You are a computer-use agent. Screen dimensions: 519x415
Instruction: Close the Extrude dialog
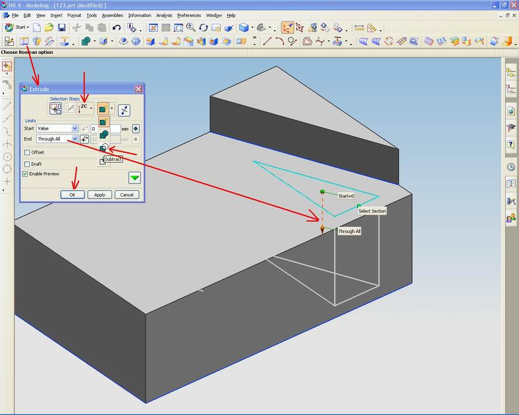(x=138, y=89)
